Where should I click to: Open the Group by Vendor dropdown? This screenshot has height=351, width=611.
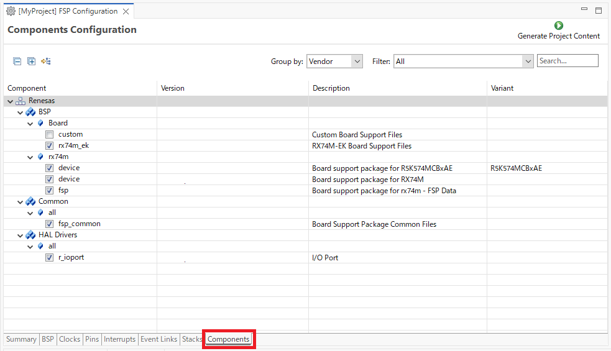click(x=335, y=62)
